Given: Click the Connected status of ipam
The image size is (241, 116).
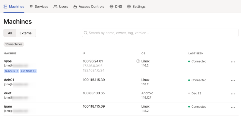Looking at the screenshot, I should tap(197, 107).
